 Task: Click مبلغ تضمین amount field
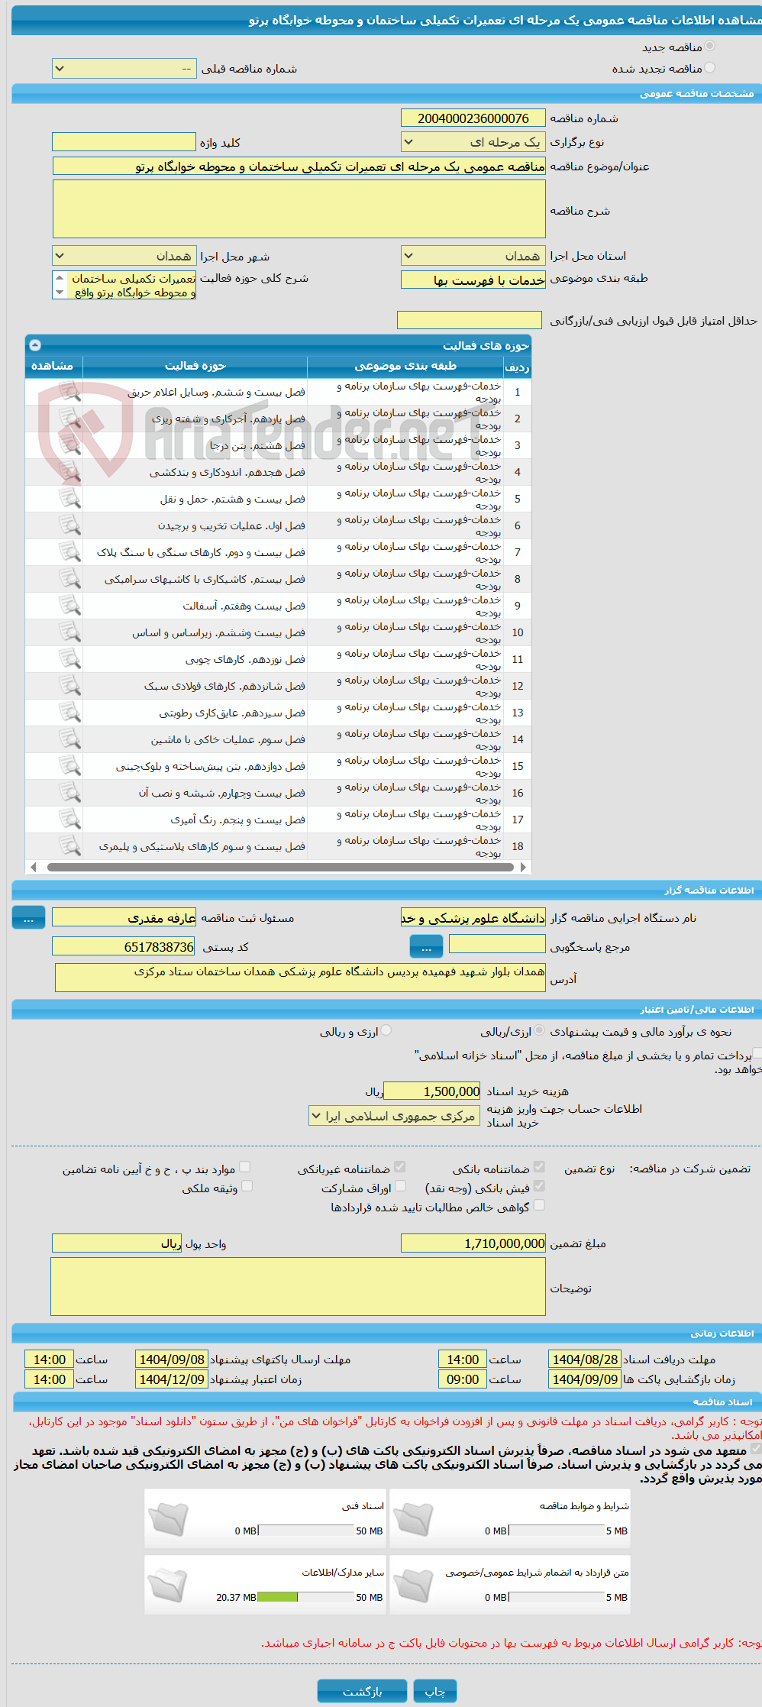pyautogui.click(x=473, y=1243)
